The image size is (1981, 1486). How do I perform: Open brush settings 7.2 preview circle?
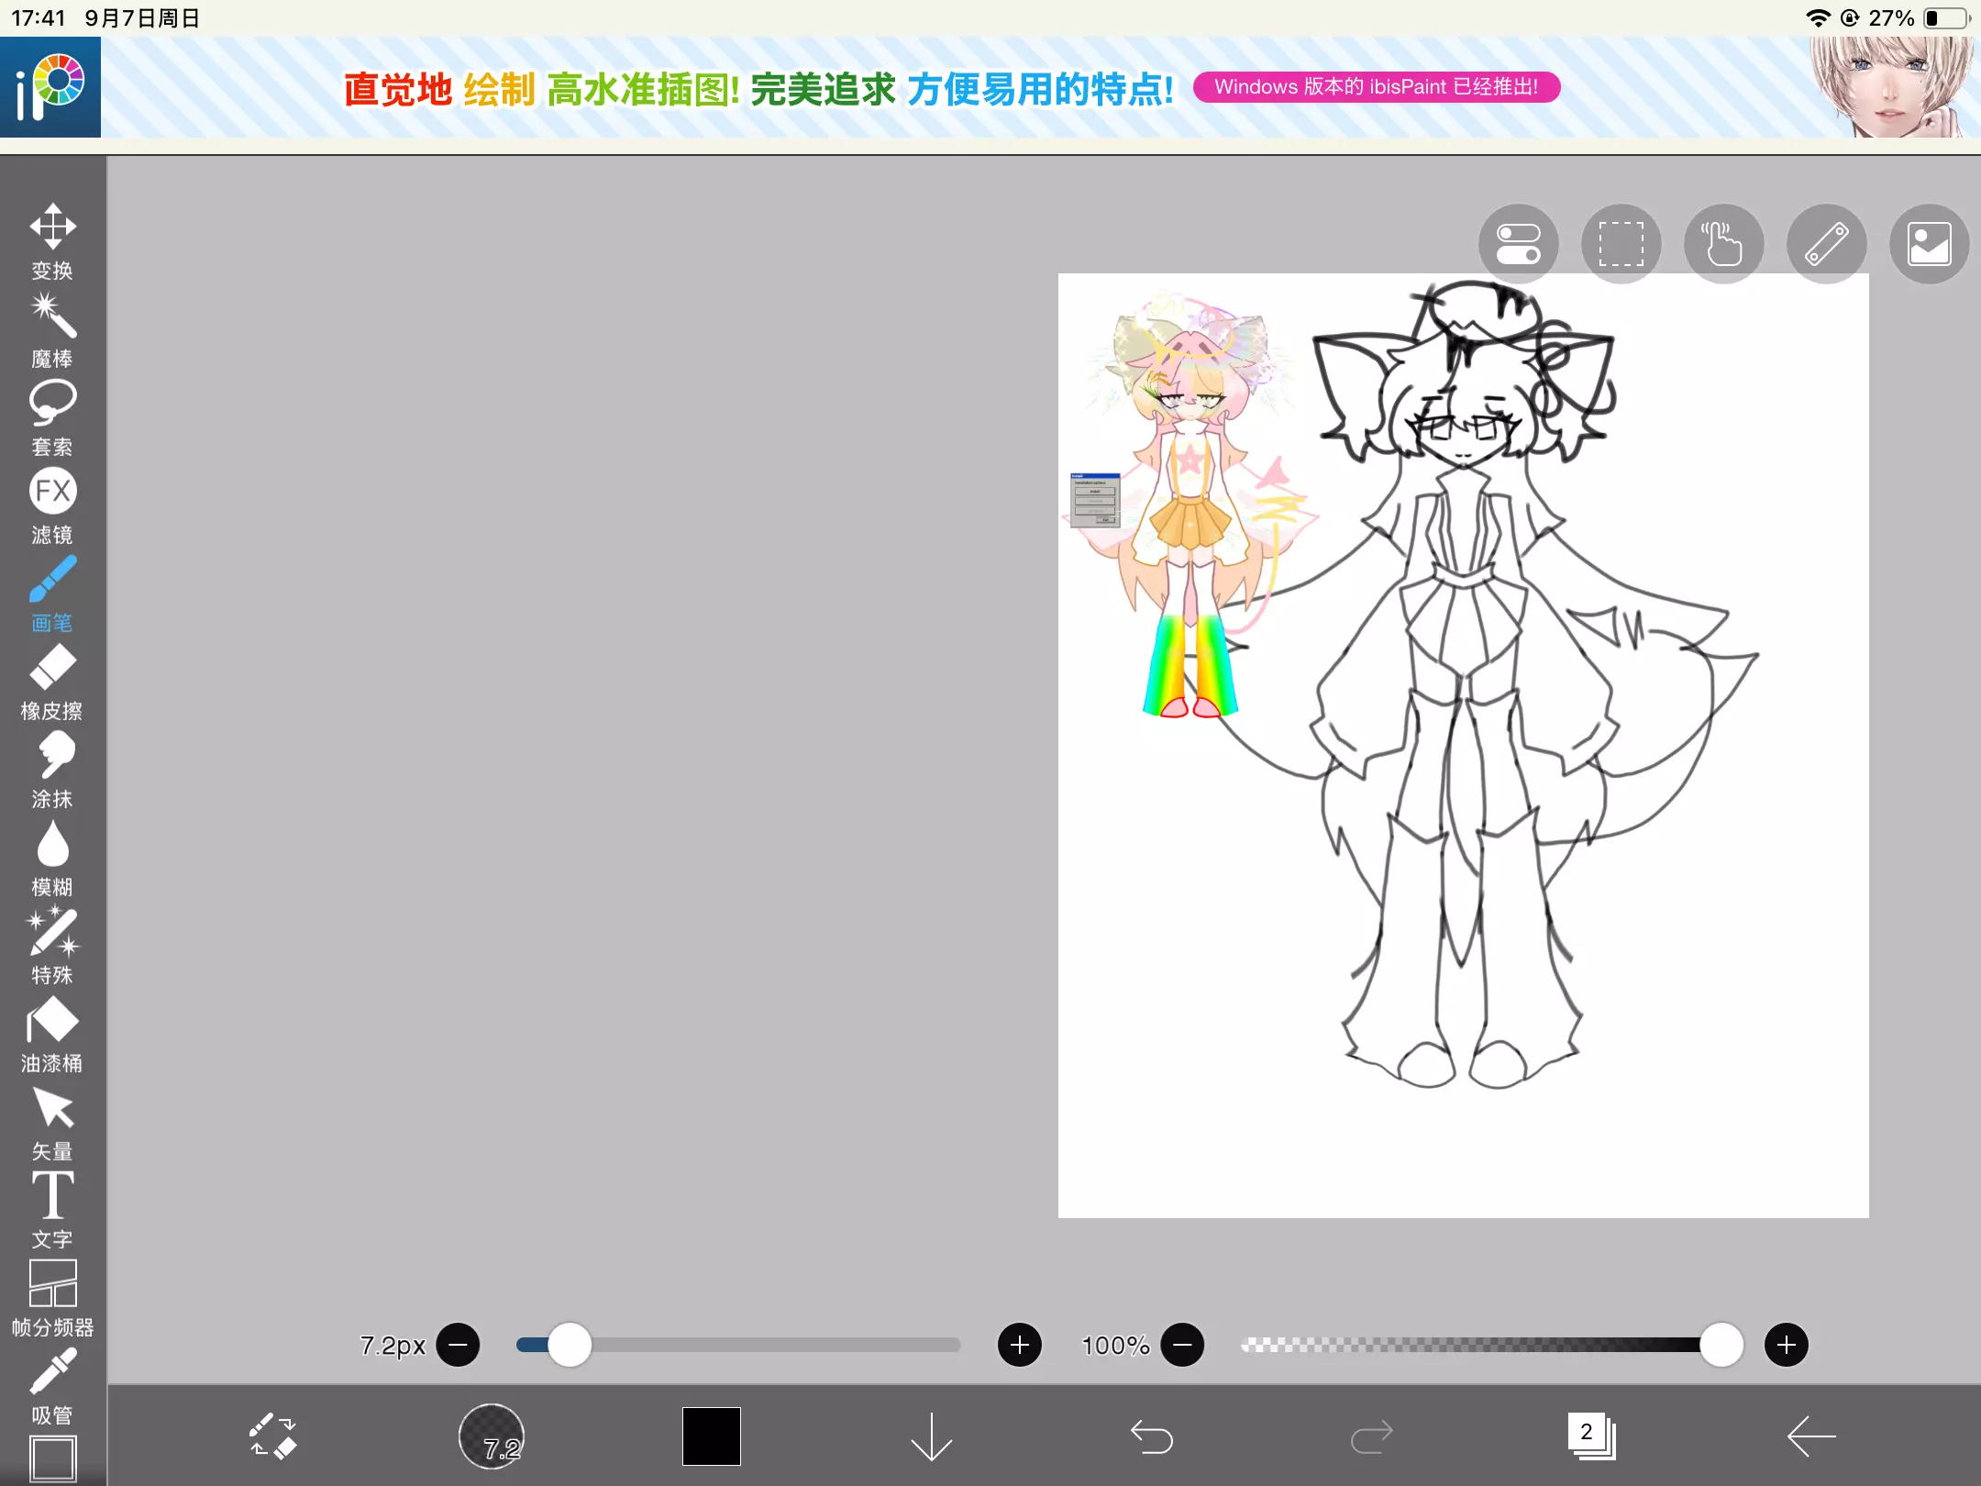click(x=492, y=1436)
